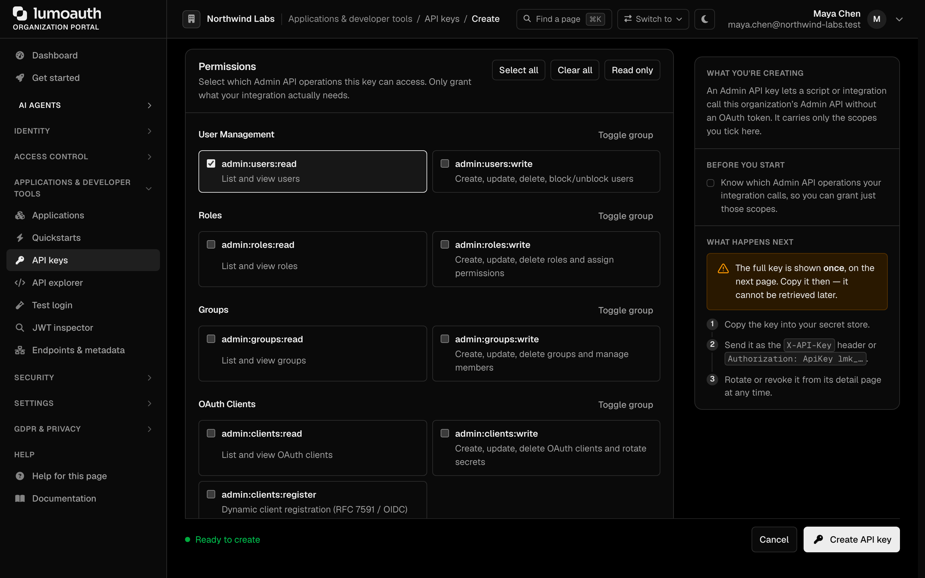Open the Switch to dropdown
The width and height of the screenshot is (925, 578).
click(653, 19)
